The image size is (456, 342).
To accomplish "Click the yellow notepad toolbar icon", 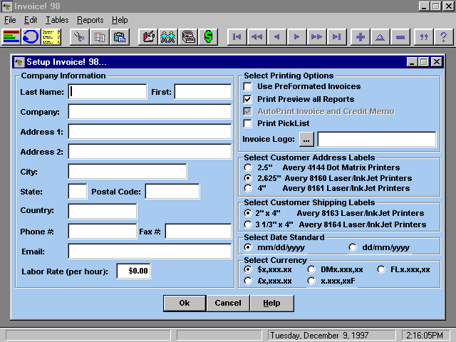I will 51,36.
